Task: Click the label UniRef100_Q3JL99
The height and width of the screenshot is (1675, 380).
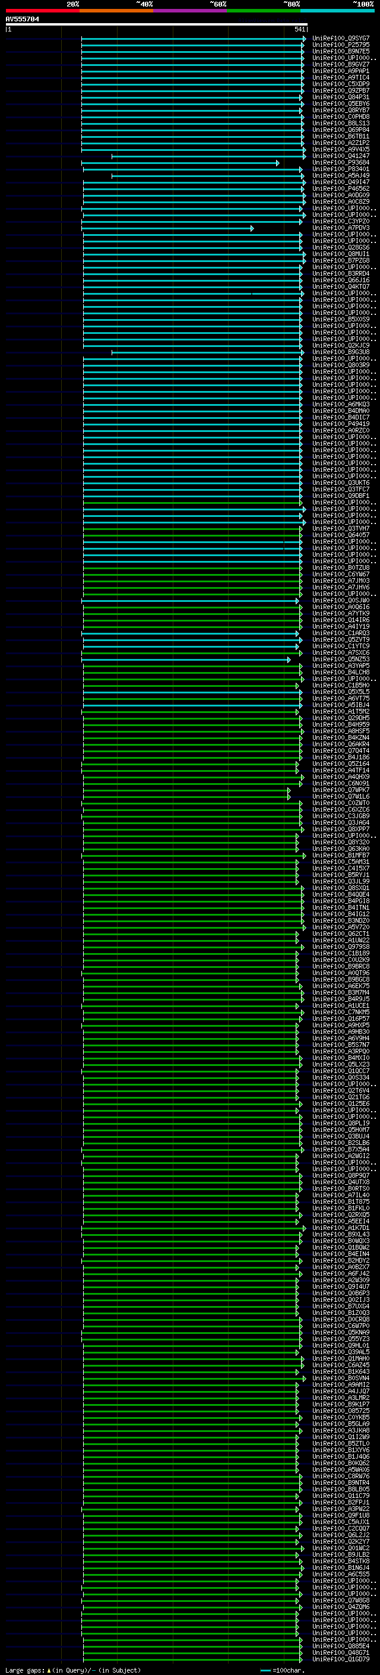Action: click(341, 882)
